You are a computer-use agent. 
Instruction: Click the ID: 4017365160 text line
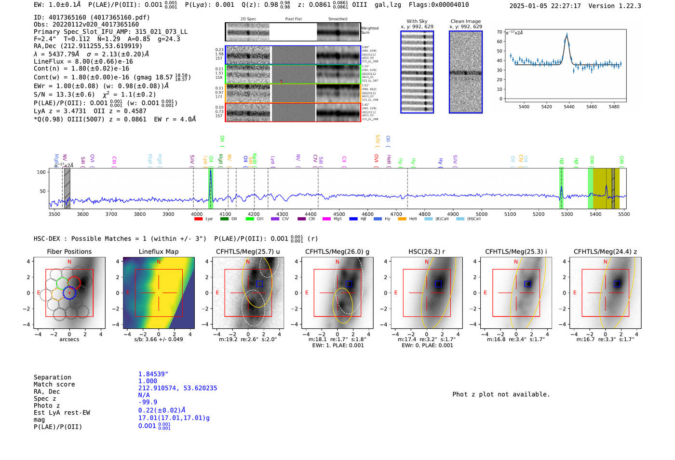92,17
